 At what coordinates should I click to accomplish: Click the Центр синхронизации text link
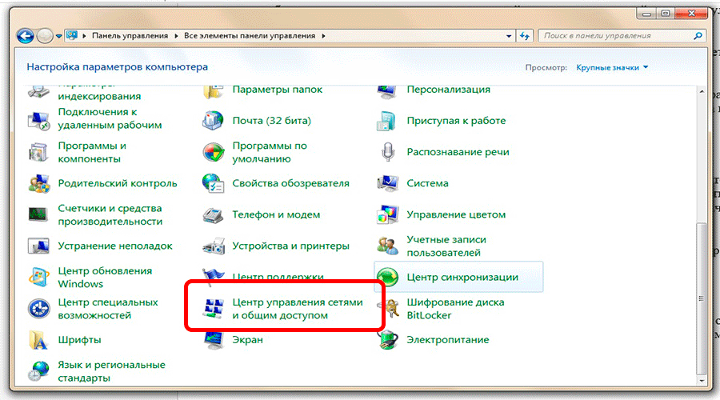pos(462,278)
